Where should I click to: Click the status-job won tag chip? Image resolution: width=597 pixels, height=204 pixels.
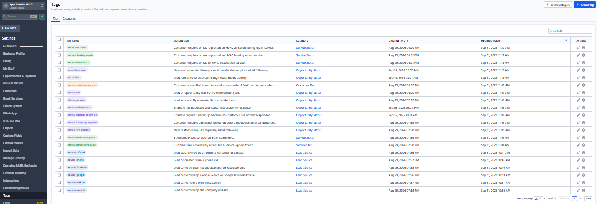coord(76,100)
